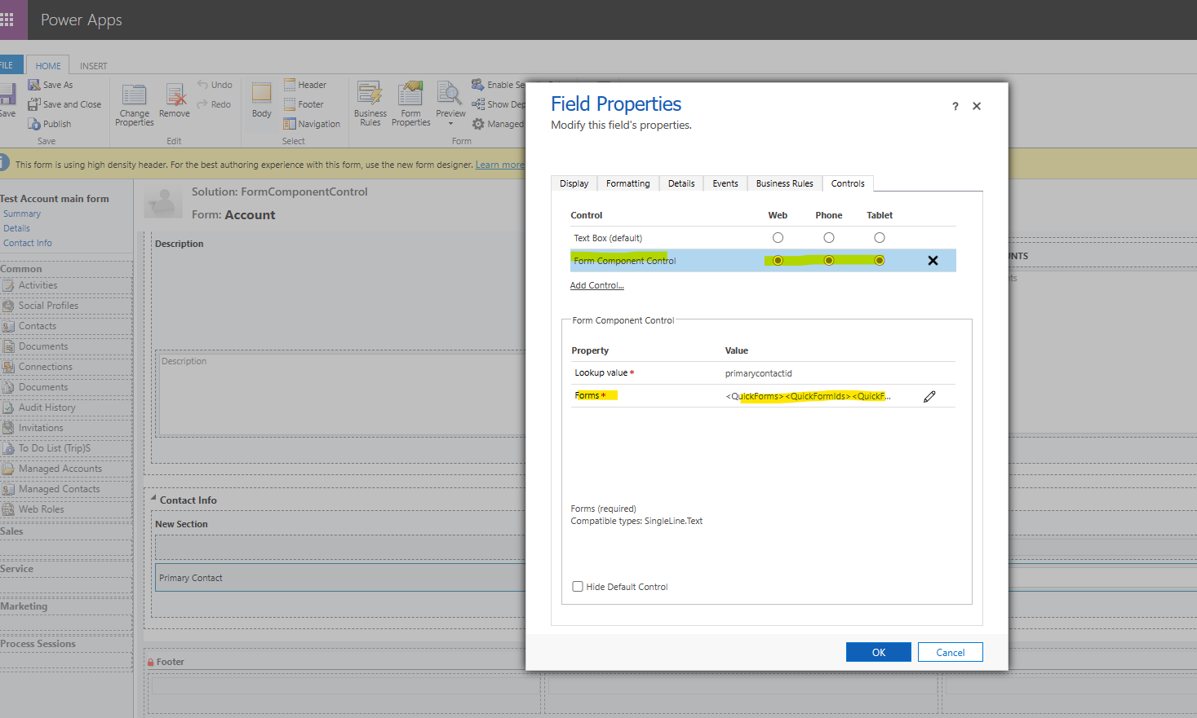The width and height of the screenshot is (1197, 718).
Task: Switch to the Formatting tab
Action: (628, 183)
